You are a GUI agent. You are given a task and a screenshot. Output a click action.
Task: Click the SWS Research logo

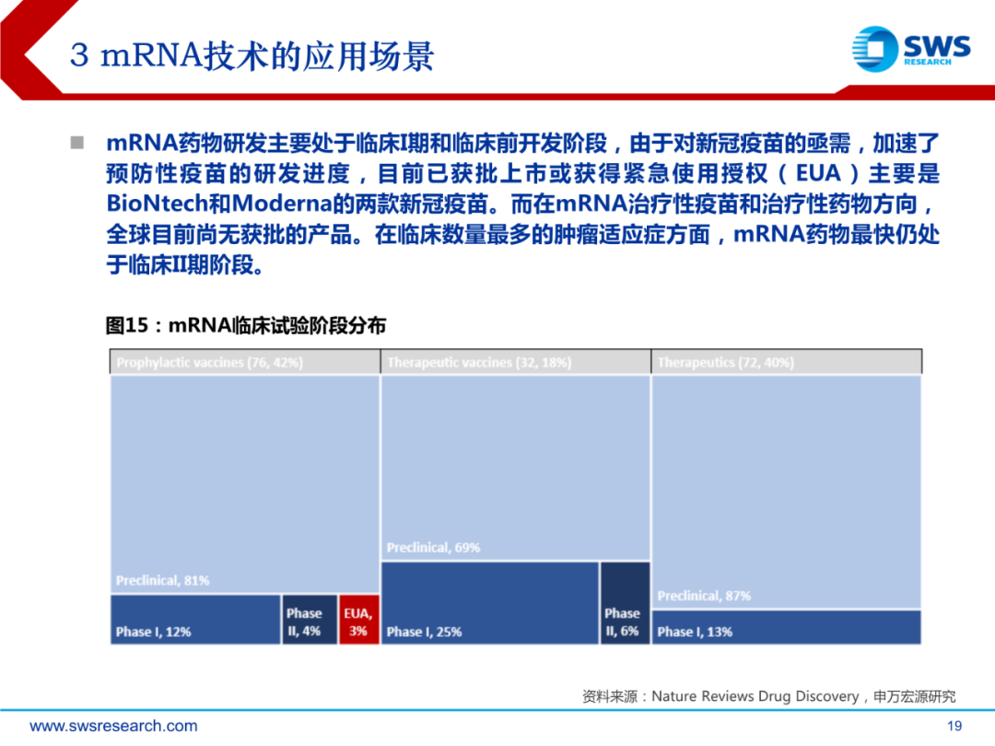tap(909, 48)
